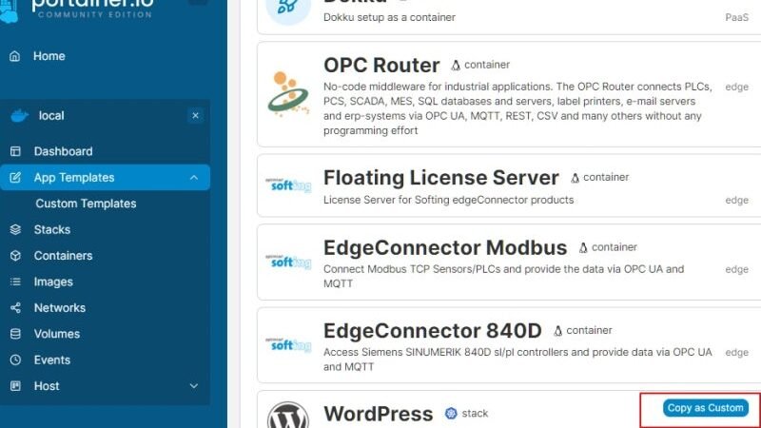
Task: Select the EdgeConnector 840D title
Action: pos(433,331)
